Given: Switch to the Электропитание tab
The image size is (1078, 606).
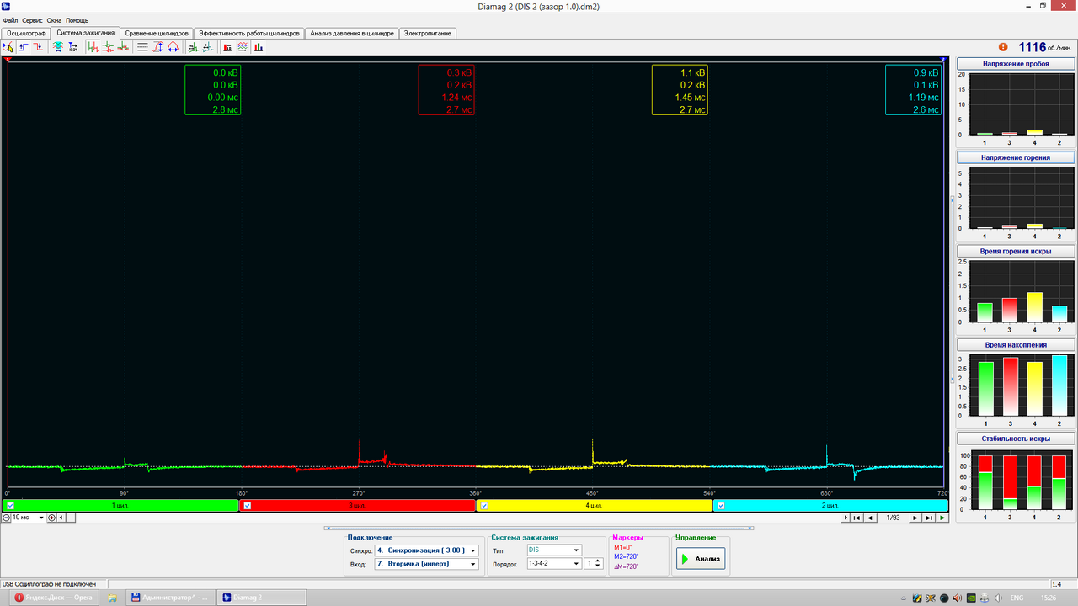Looking at the screenshot, I should (x=428, y=34).
